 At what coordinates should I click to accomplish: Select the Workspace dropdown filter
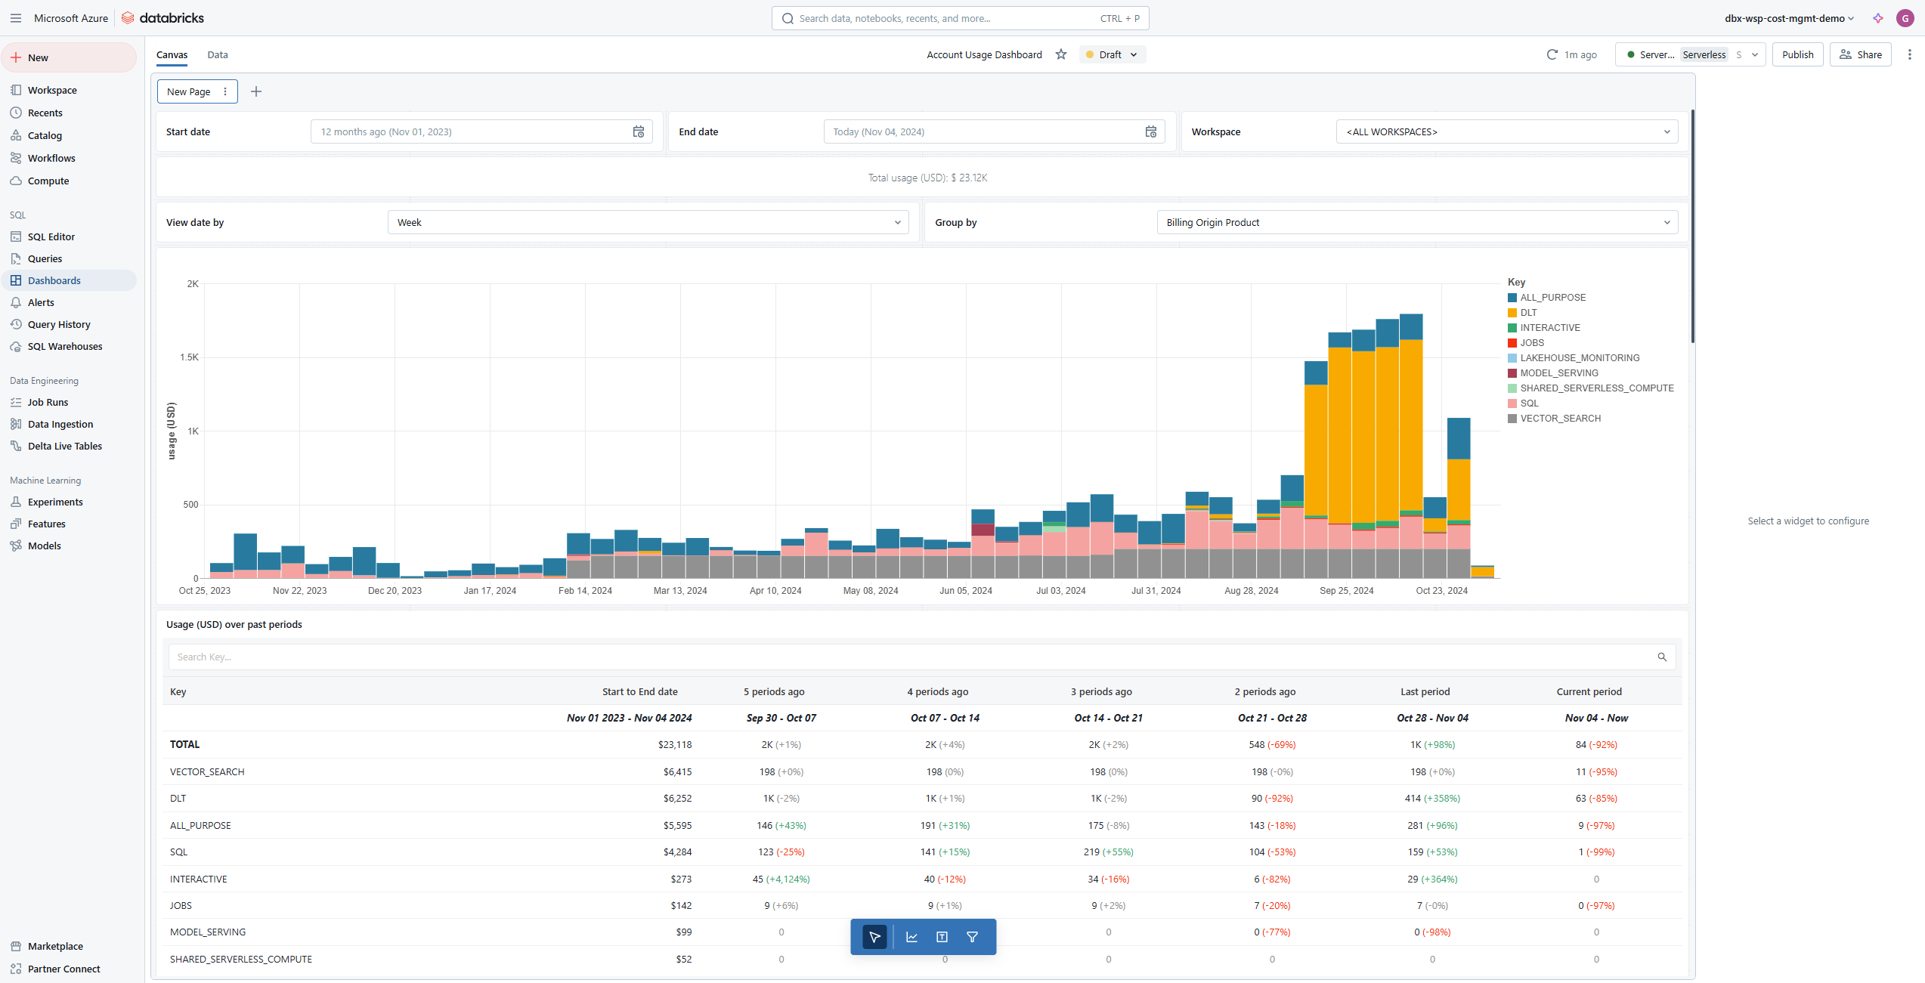pyautogui.click(x=1505, y=131)
